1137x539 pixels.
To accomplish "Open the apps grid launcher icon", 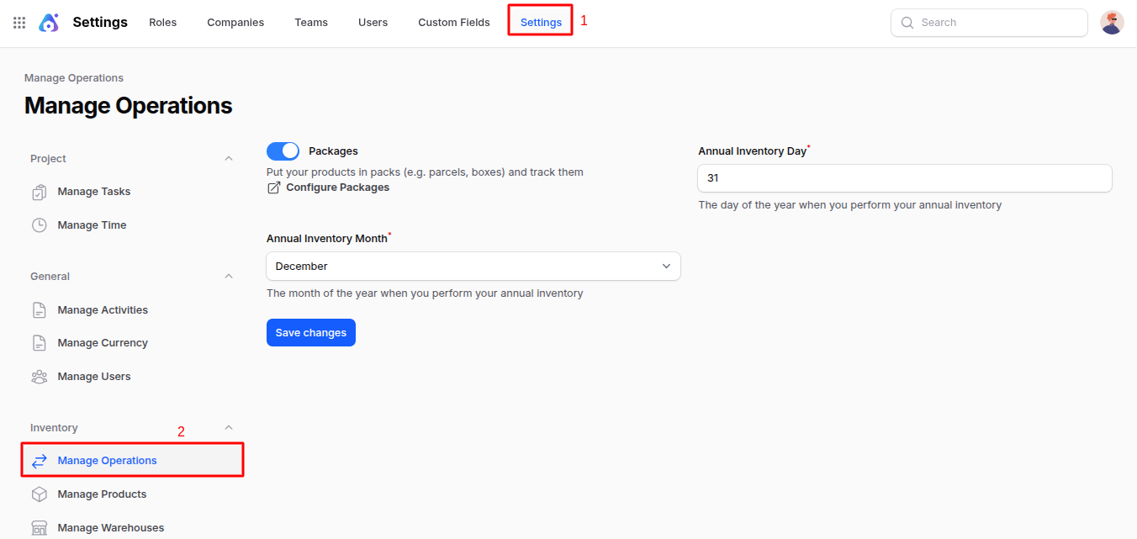I will 19,23.
